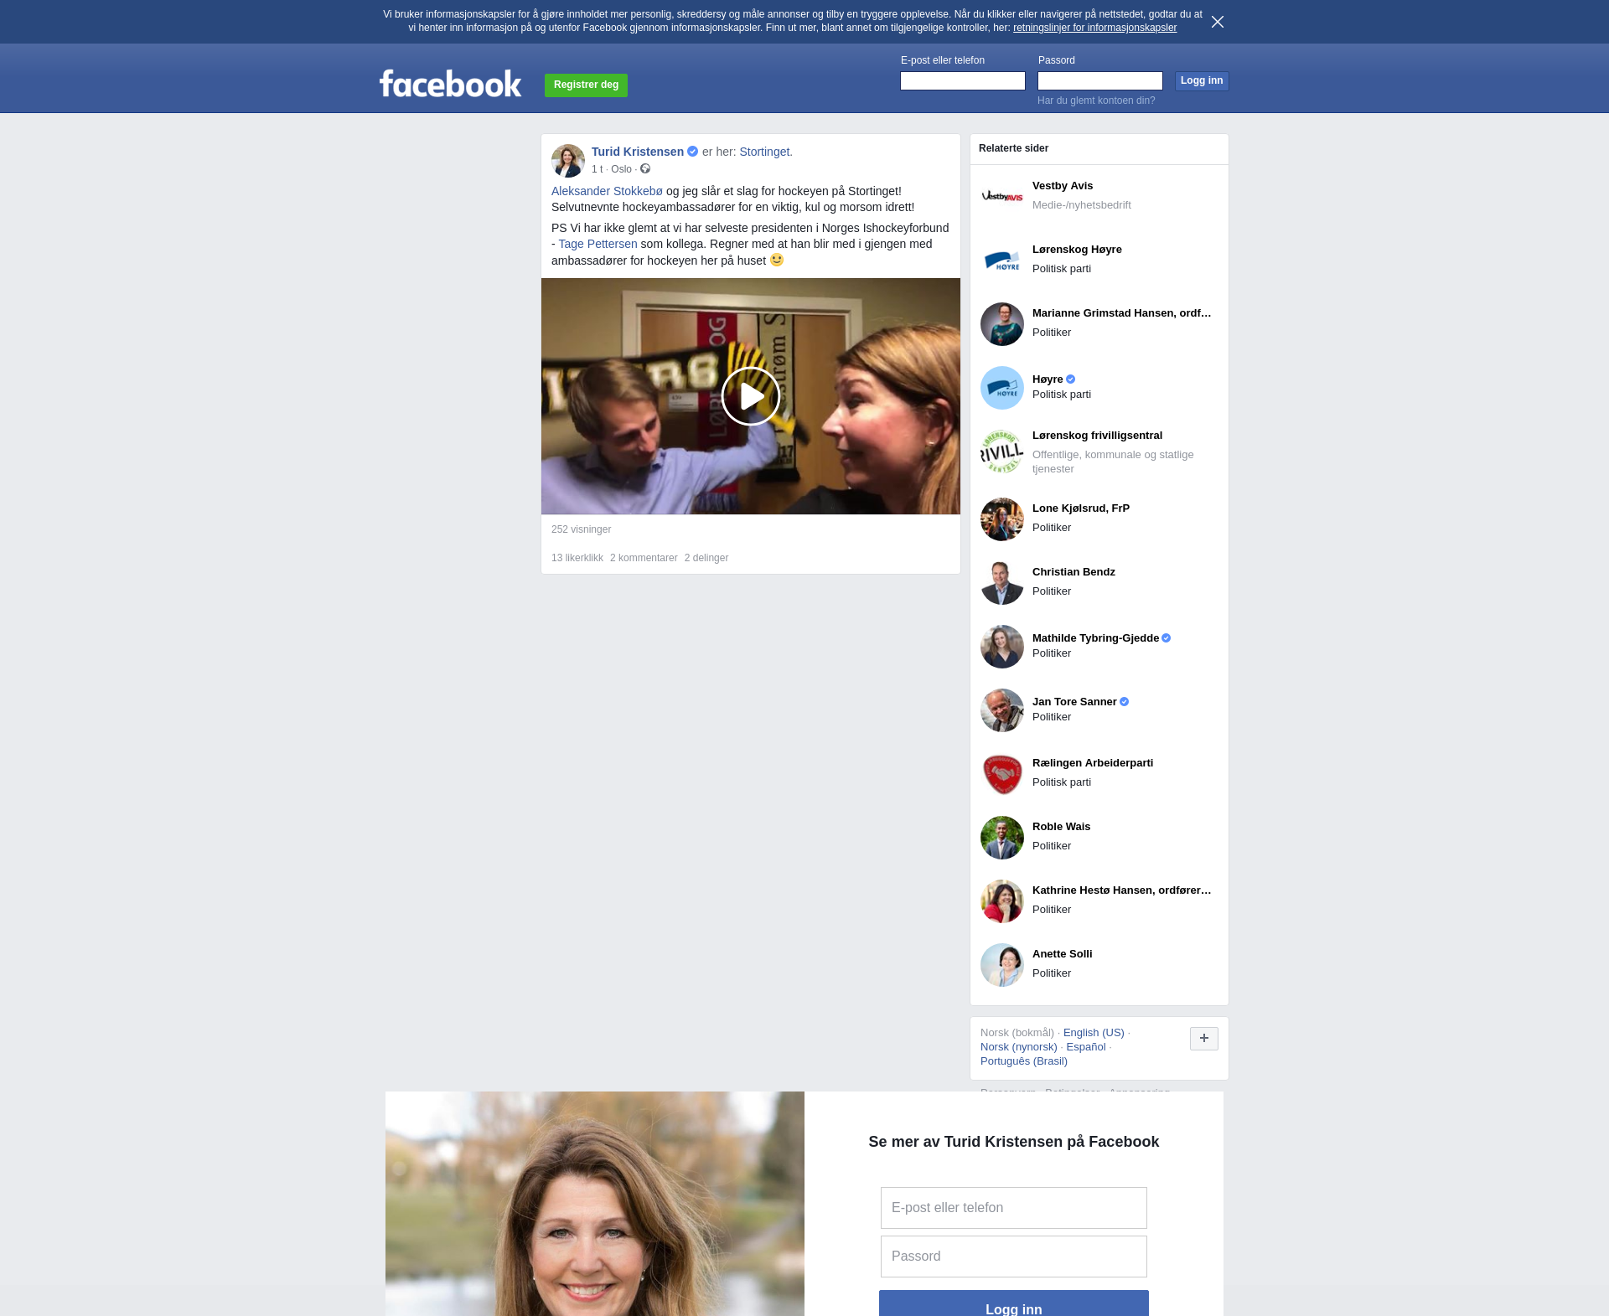Open Roble Wais page name
1609x1316 pixels.
coord(1061,827)
